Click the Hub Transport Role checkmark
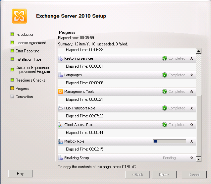 coord(164,108)
